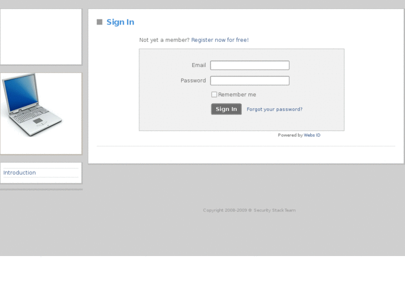Focus the Email input field
This screenshot has height=304, width=405.
coord(250,65)
